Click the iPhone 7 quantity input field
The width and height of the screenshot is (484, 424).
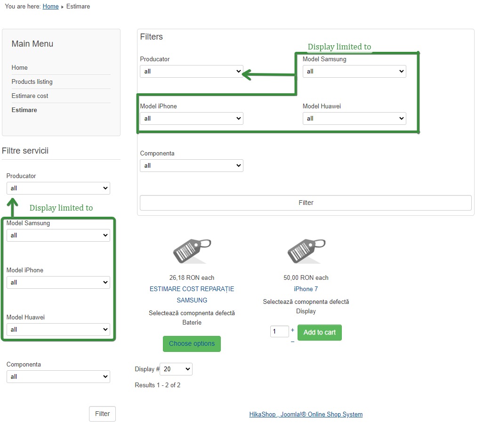coord(279,332)
